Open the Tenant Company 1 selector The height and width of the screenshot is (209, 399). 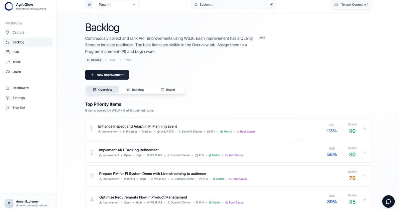click(x=350, y=5)
